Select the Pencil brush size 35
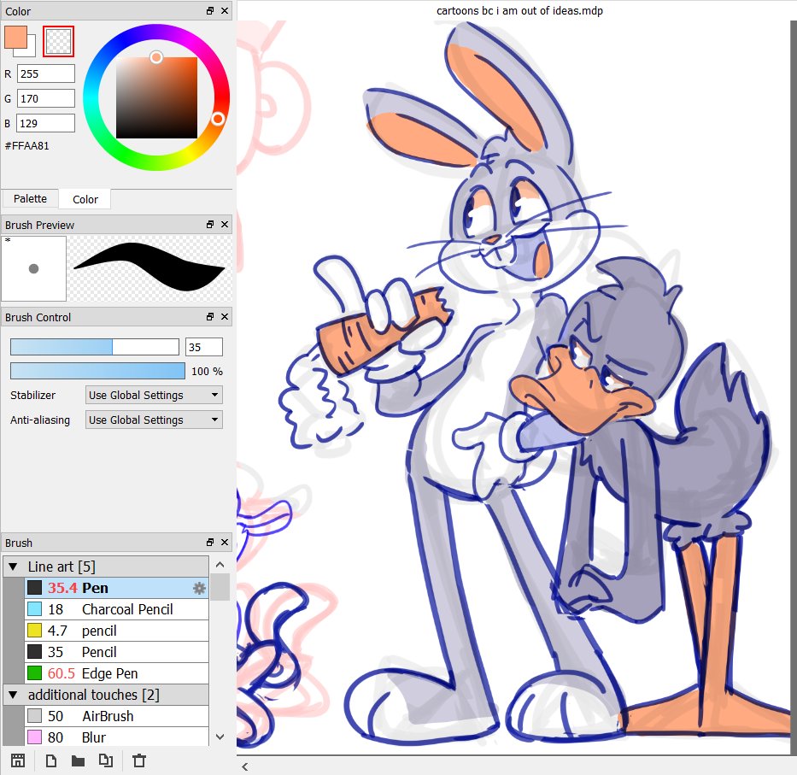The height and width of the screenshot is (775, 797). click(x=117, y=652)
